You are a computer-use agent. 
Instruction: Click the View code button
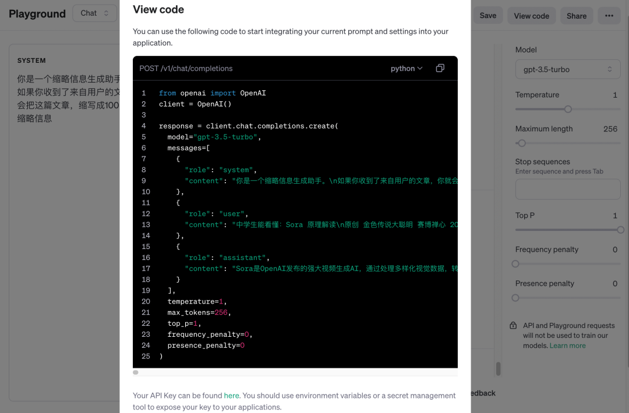[x=531, y=16]
